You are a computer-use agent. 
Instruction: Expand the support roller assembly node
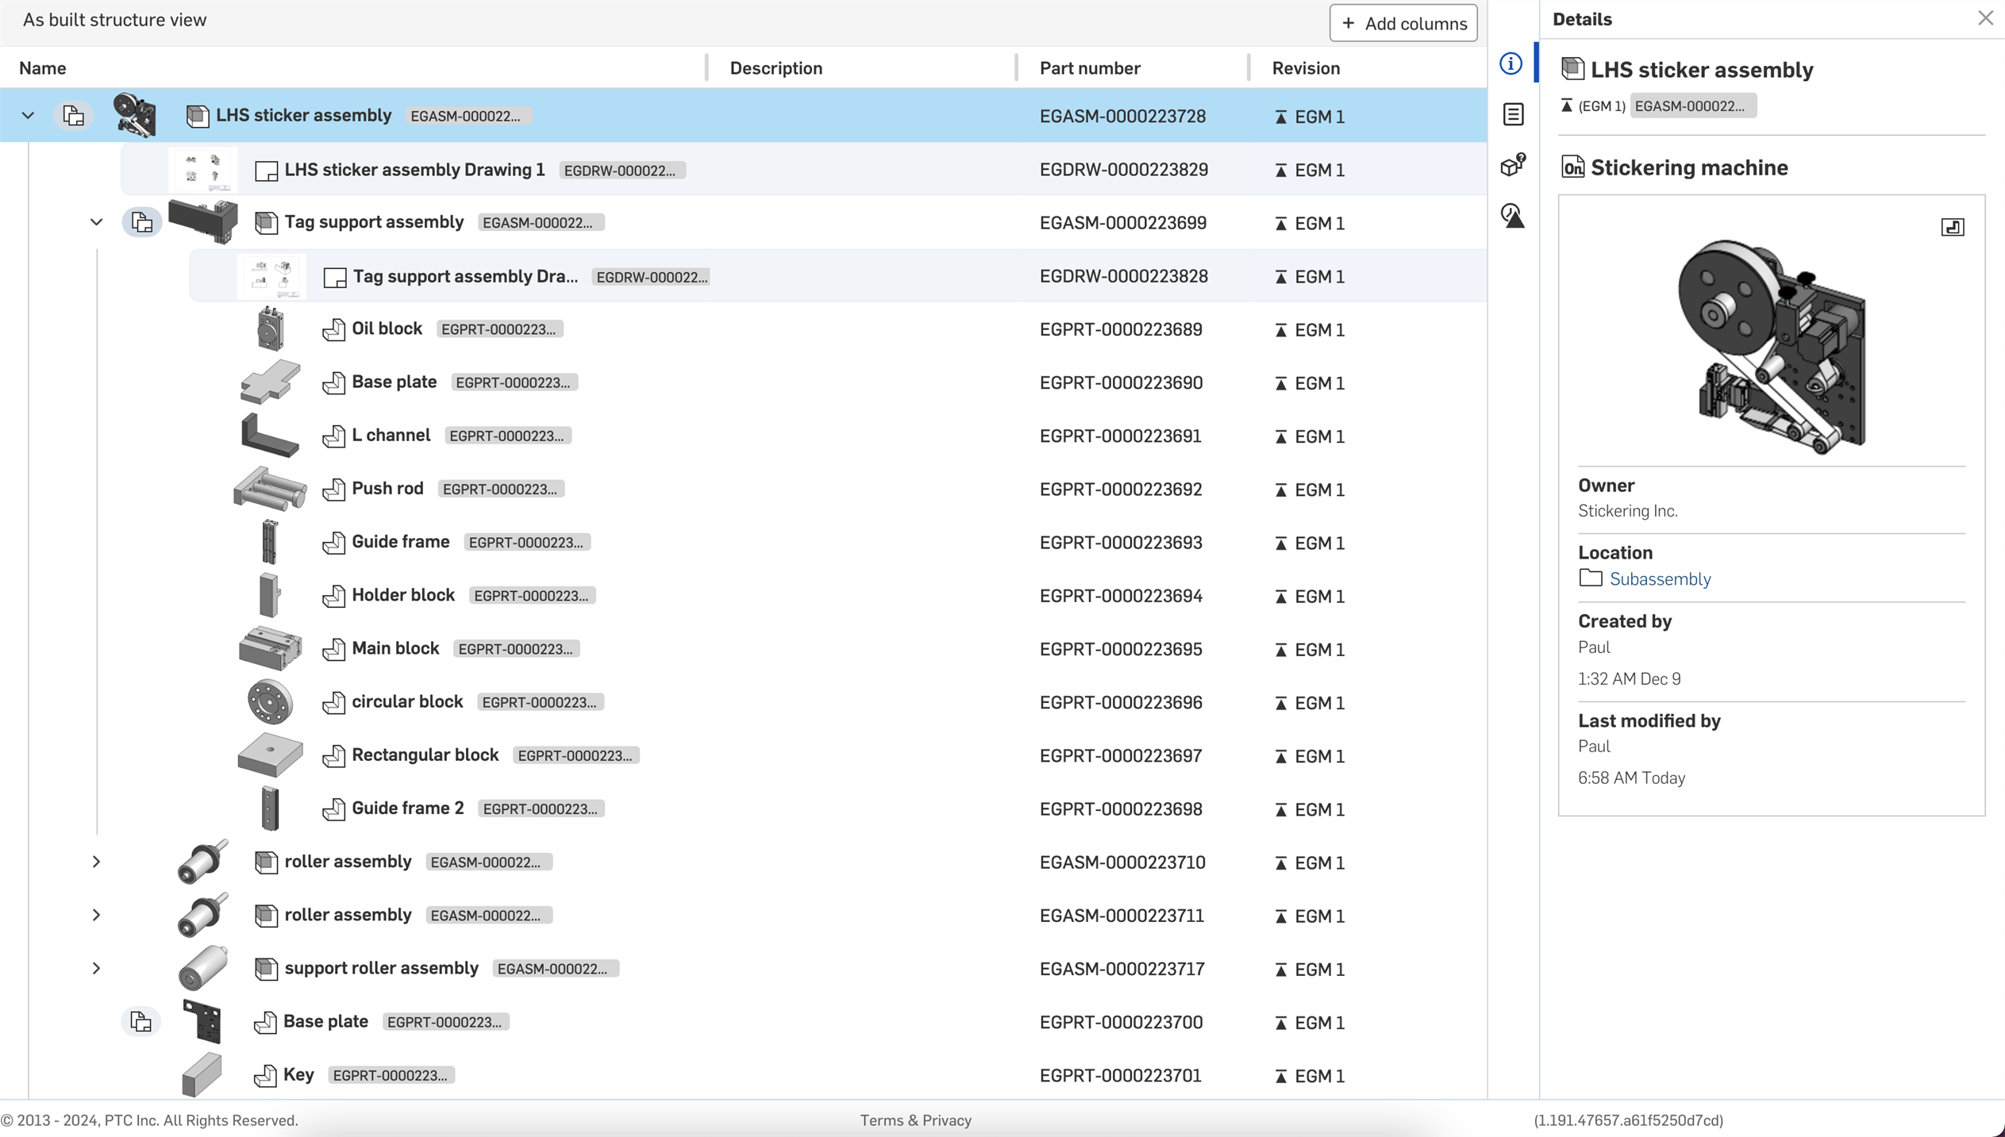coord(96,968)
